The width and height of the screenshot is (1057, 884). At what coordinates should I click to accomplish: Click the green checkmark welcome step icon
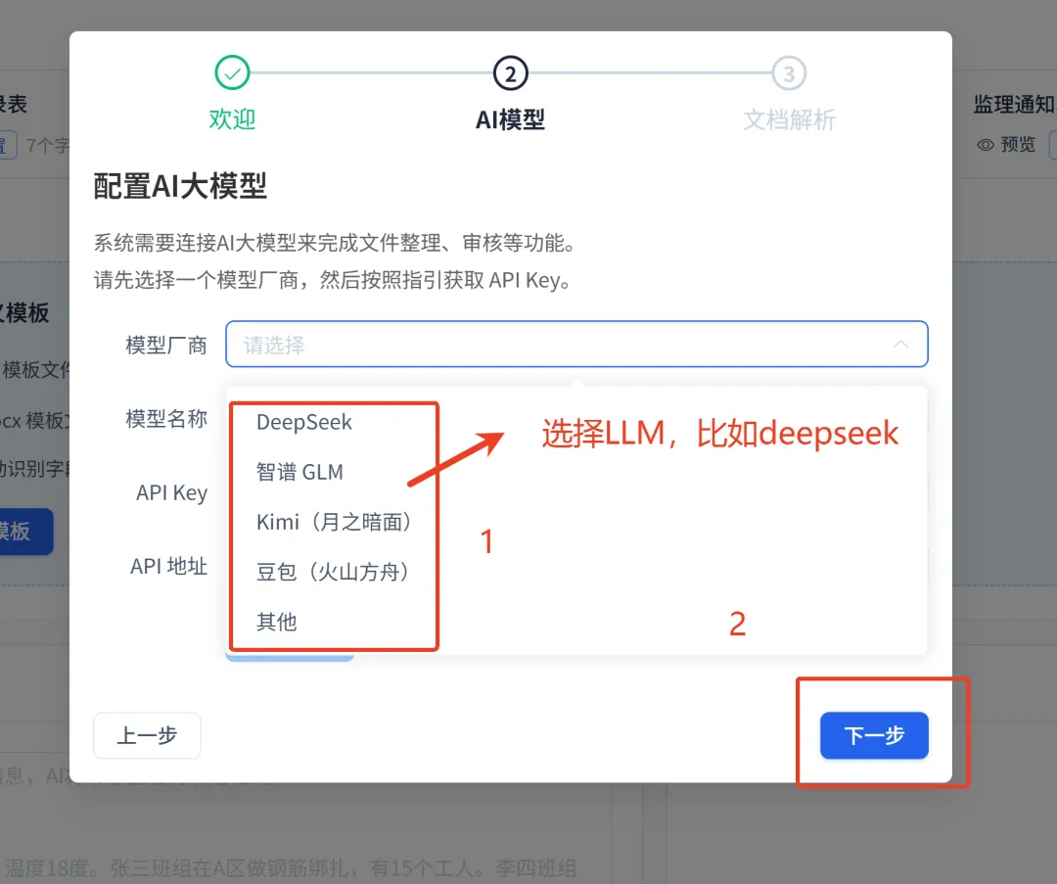(232, 72)
